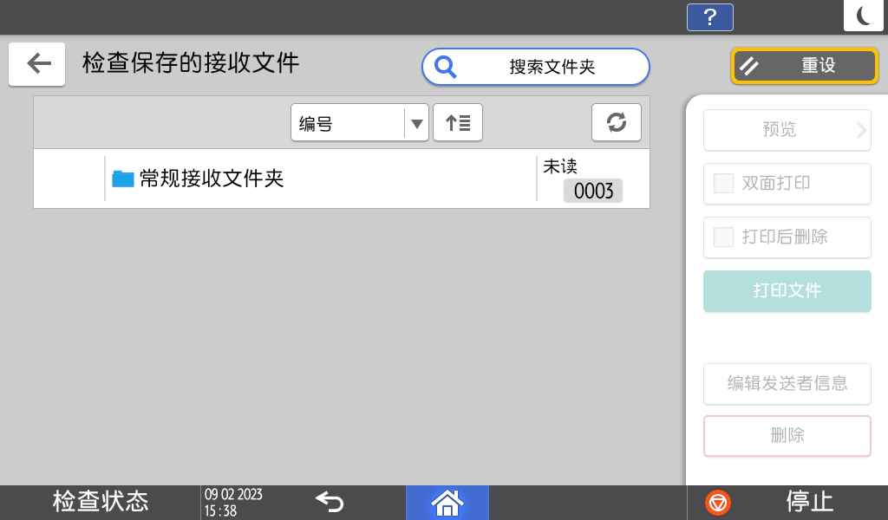
Task: Change sort order using the ascending sort icon
Action: [457, 122]
